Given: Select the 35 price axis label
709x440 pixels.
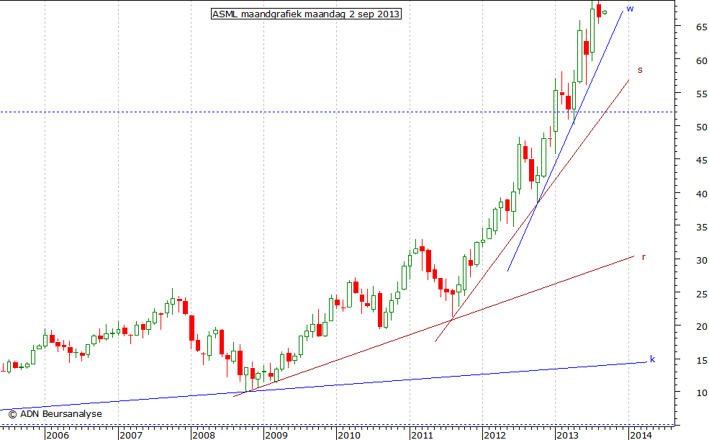Looking at the screenshot, I should pyautogui.click(x=701, y=228).
